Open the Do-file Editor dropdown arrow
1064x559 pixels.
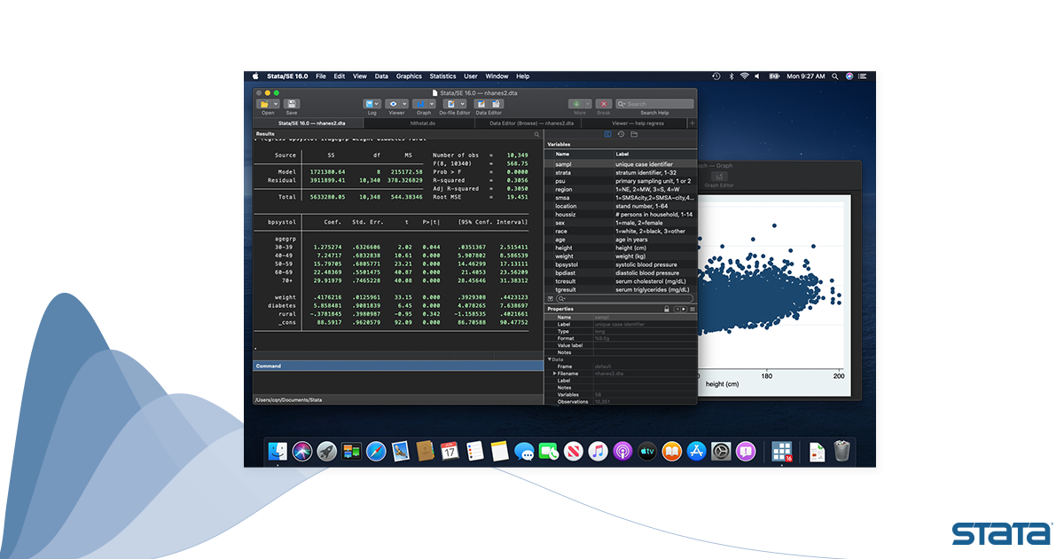pyautogui.click(x=461, y=104)
